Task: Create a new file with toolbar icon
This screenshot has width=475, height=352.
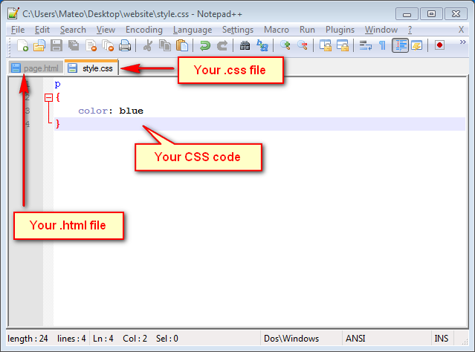Action: tap(22, 45)
